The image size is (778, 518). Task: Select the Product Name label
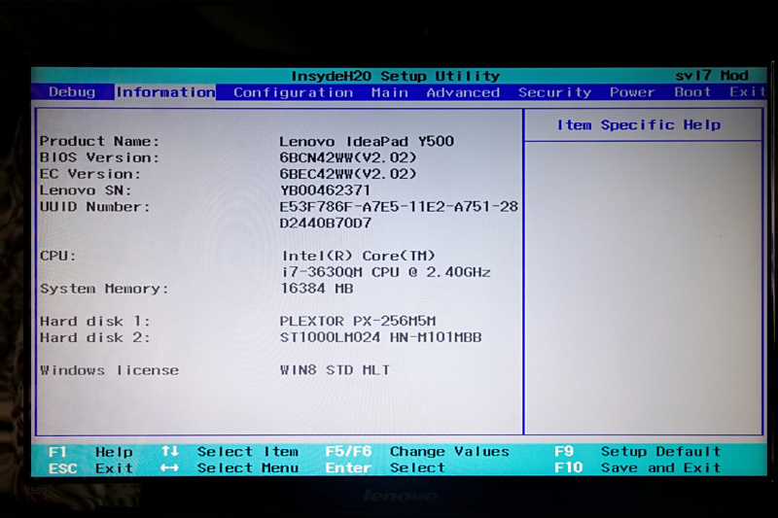(x=99, y=141)
